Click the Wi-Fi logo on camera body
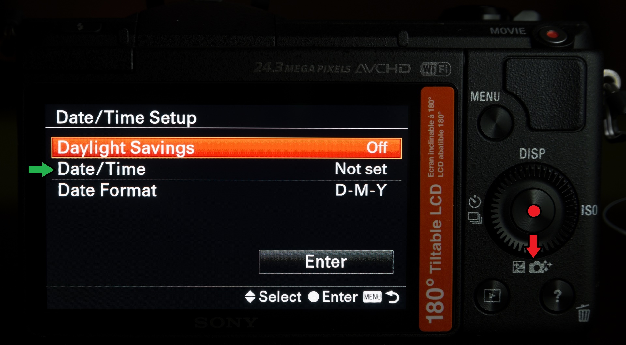 coord(436,69)
